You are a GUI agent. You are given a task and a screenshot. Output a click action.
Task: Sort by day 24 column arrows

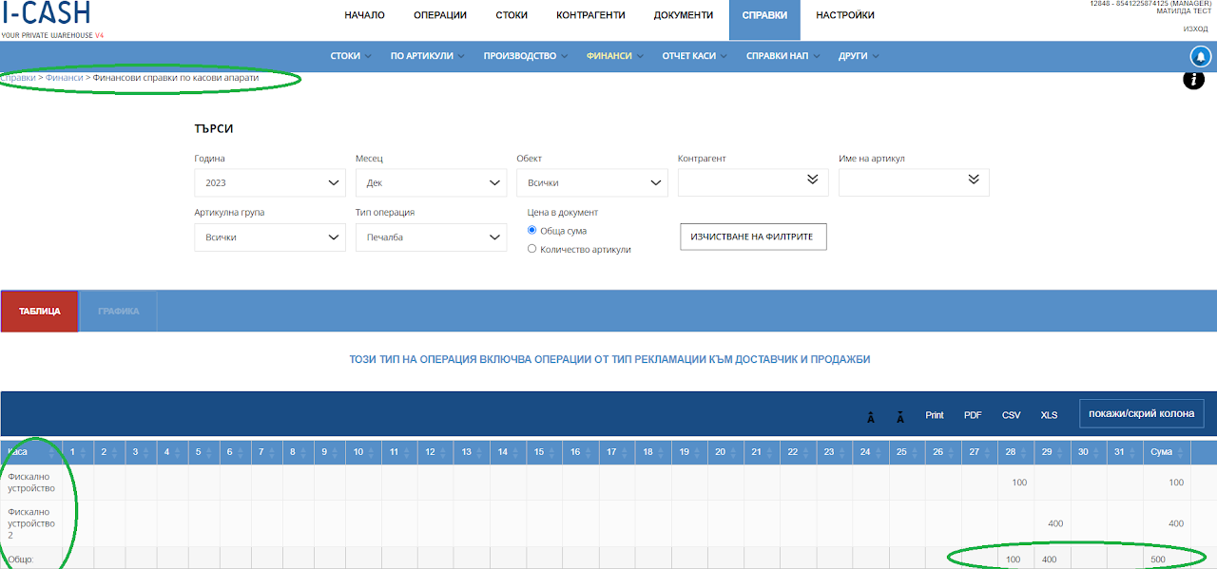click(879, 452)
